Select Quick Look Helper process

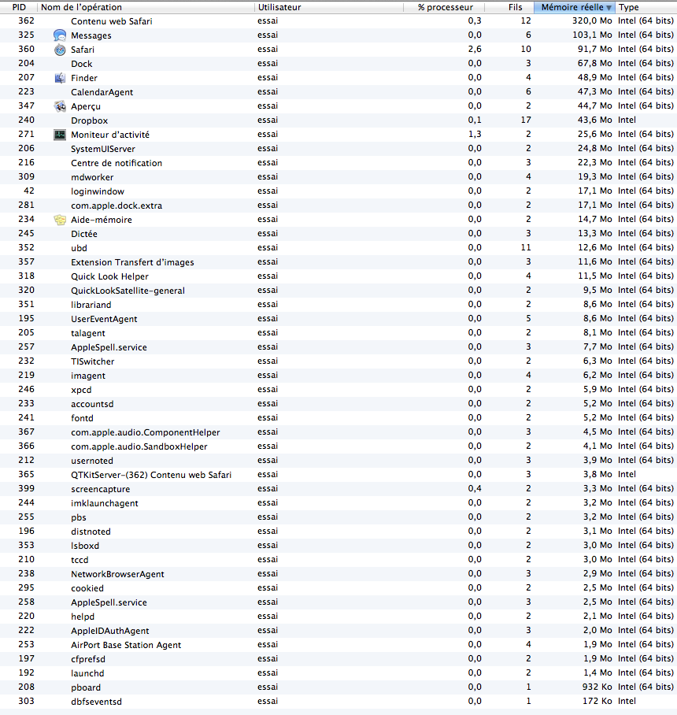338,276
